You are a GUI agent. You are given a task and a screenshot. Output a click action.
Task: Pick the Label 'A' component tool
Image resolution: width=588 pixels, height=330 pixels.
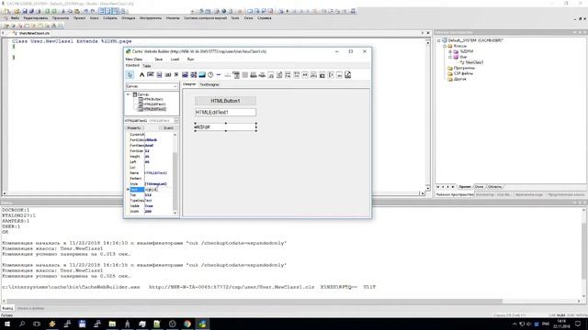[x=141, y=75]
